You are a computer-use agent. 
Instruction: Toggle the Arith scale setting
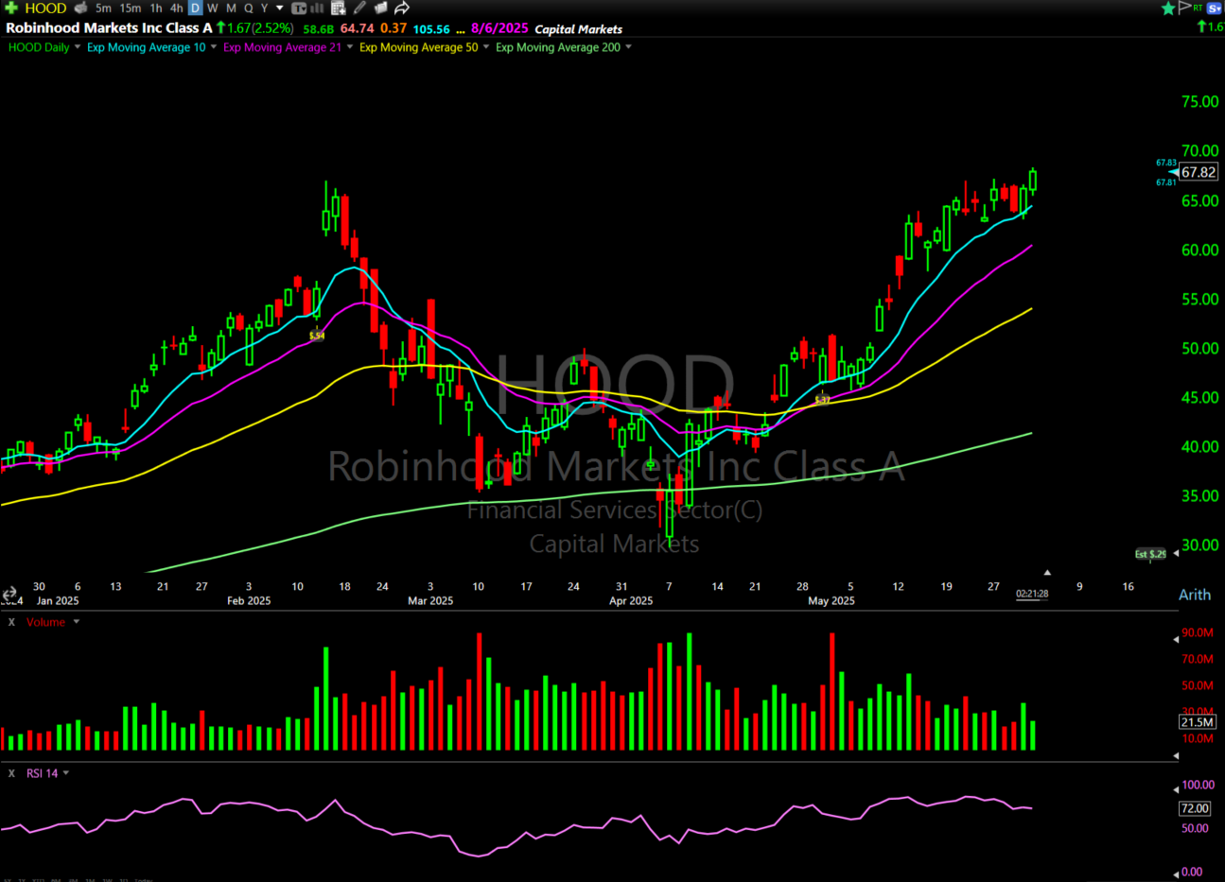point(1194,595)
